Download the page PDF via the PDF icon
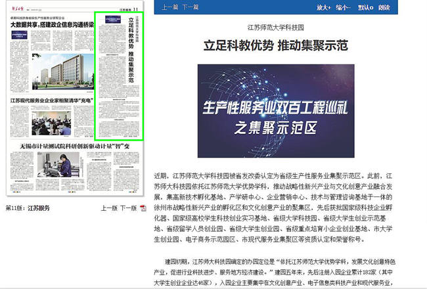Screen dimensions: 427x289 coord(143,208)
